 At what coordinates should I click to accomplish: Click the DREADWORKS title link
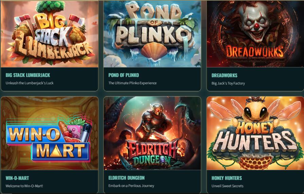click(224, 75)
